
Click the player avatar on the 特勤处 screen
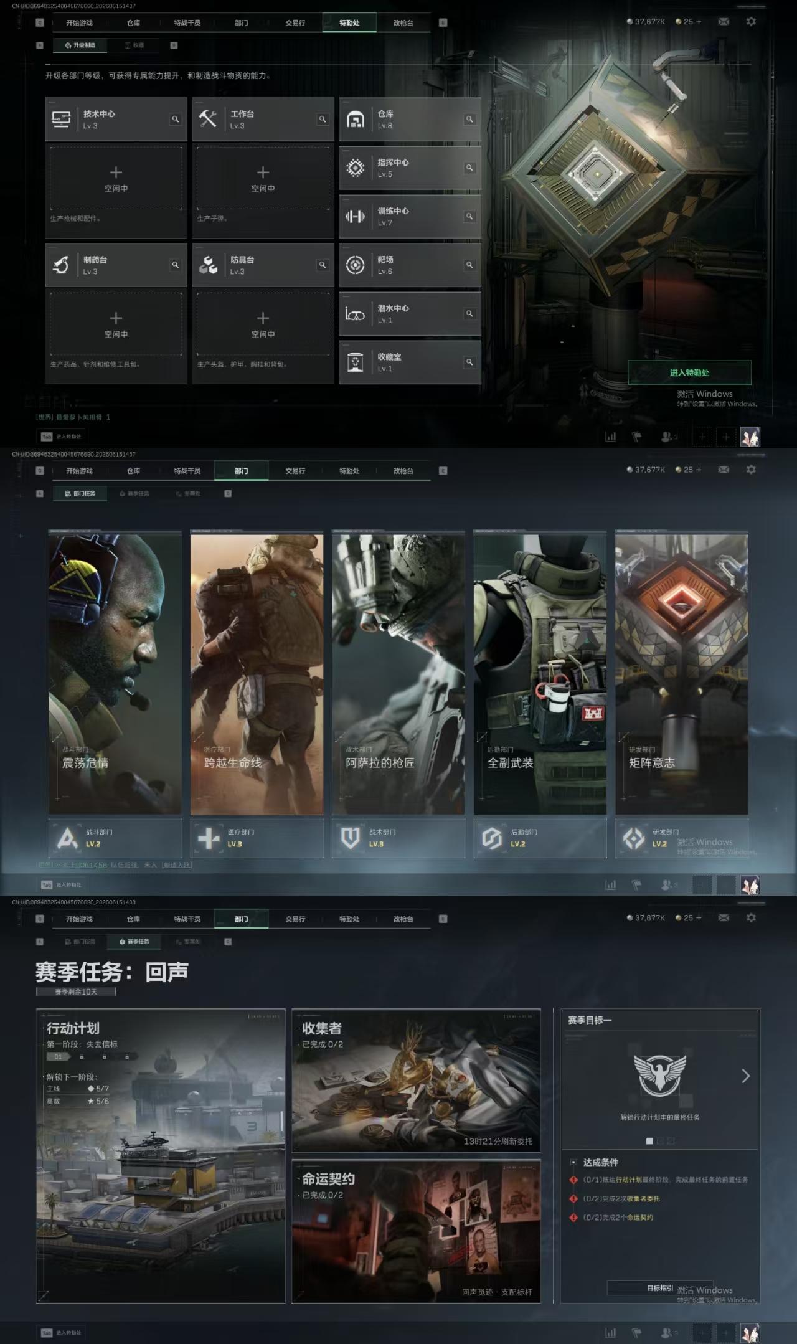click(750, 437)
